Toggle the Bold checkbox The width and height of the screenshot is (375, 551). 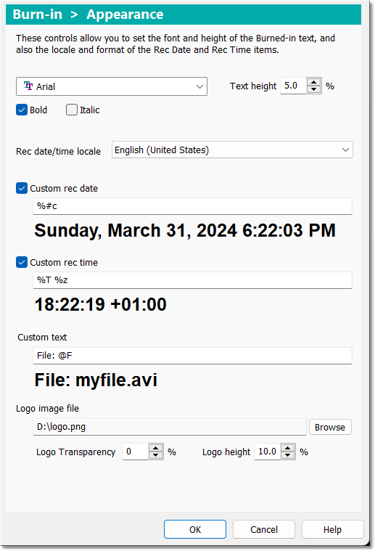22,110
